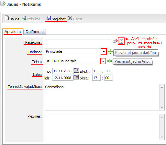Select the Apraksts tab
The height and width of the screenshot is (145, 166).
[13, 32]
